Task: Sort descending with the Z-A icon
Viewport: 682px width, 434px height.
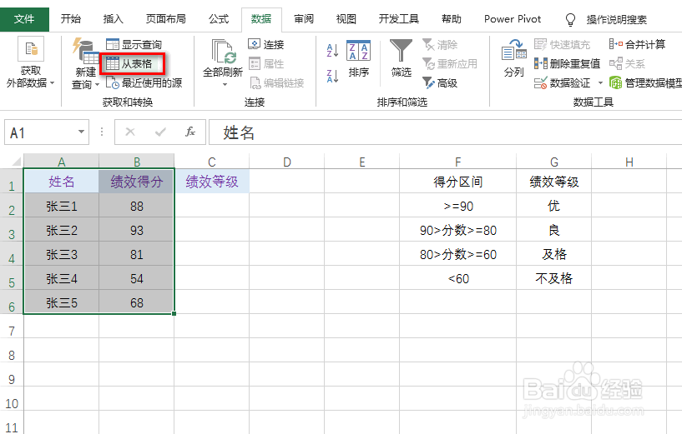Action: 332,76
